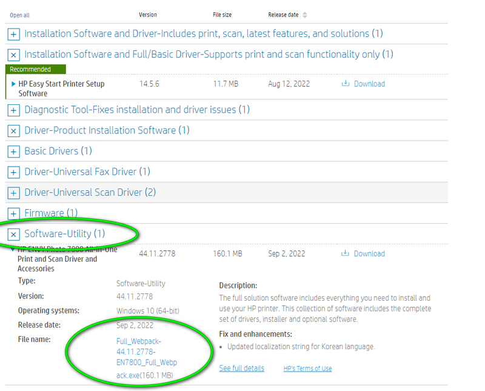Click the Firmware (1) heading
The image size is (485, 391).
51,213
